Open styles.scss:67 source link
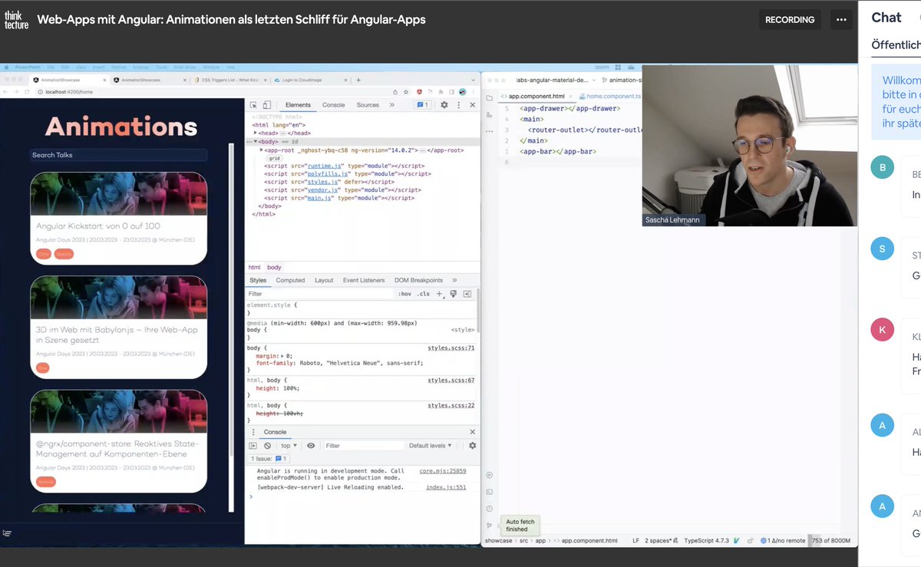921x567 pixels. [451, 381]
